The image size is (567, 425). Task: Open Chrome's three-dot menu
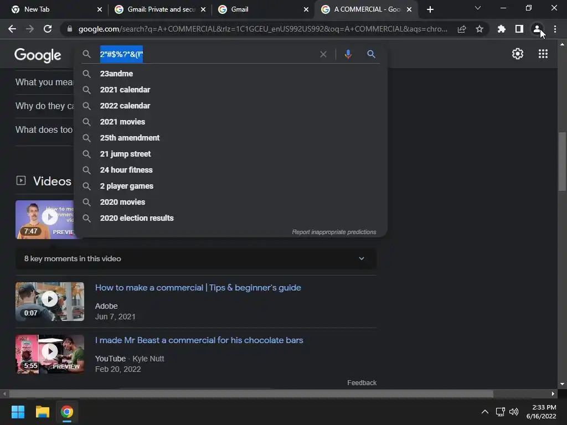[x=555, y=29]
